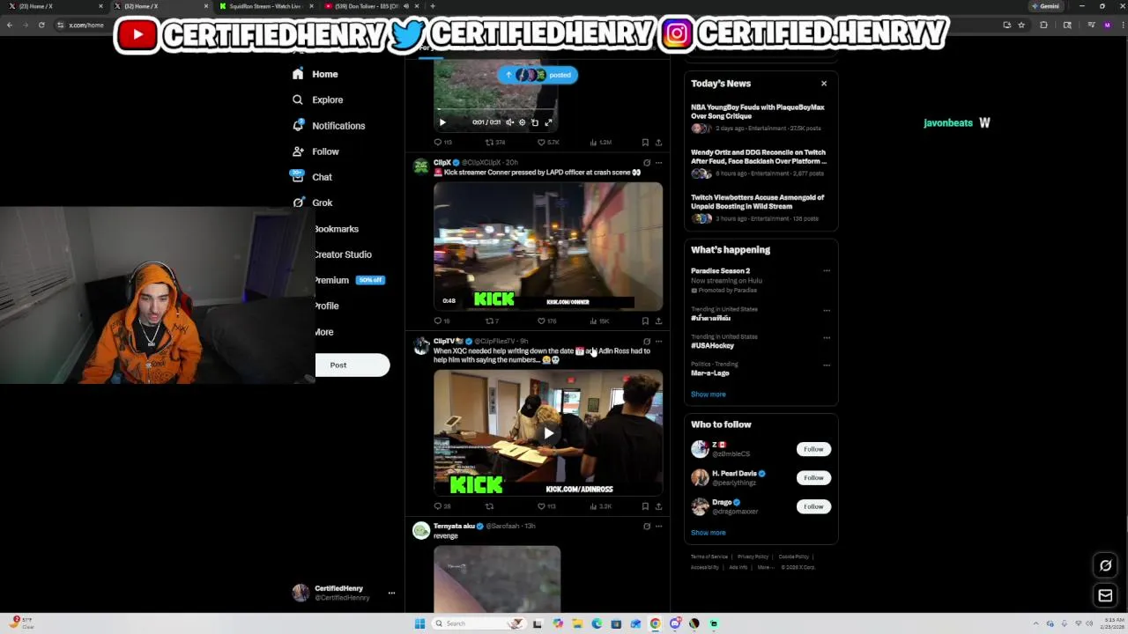Close the Today's News panel
1128x634 pixels.
[824, 84]
